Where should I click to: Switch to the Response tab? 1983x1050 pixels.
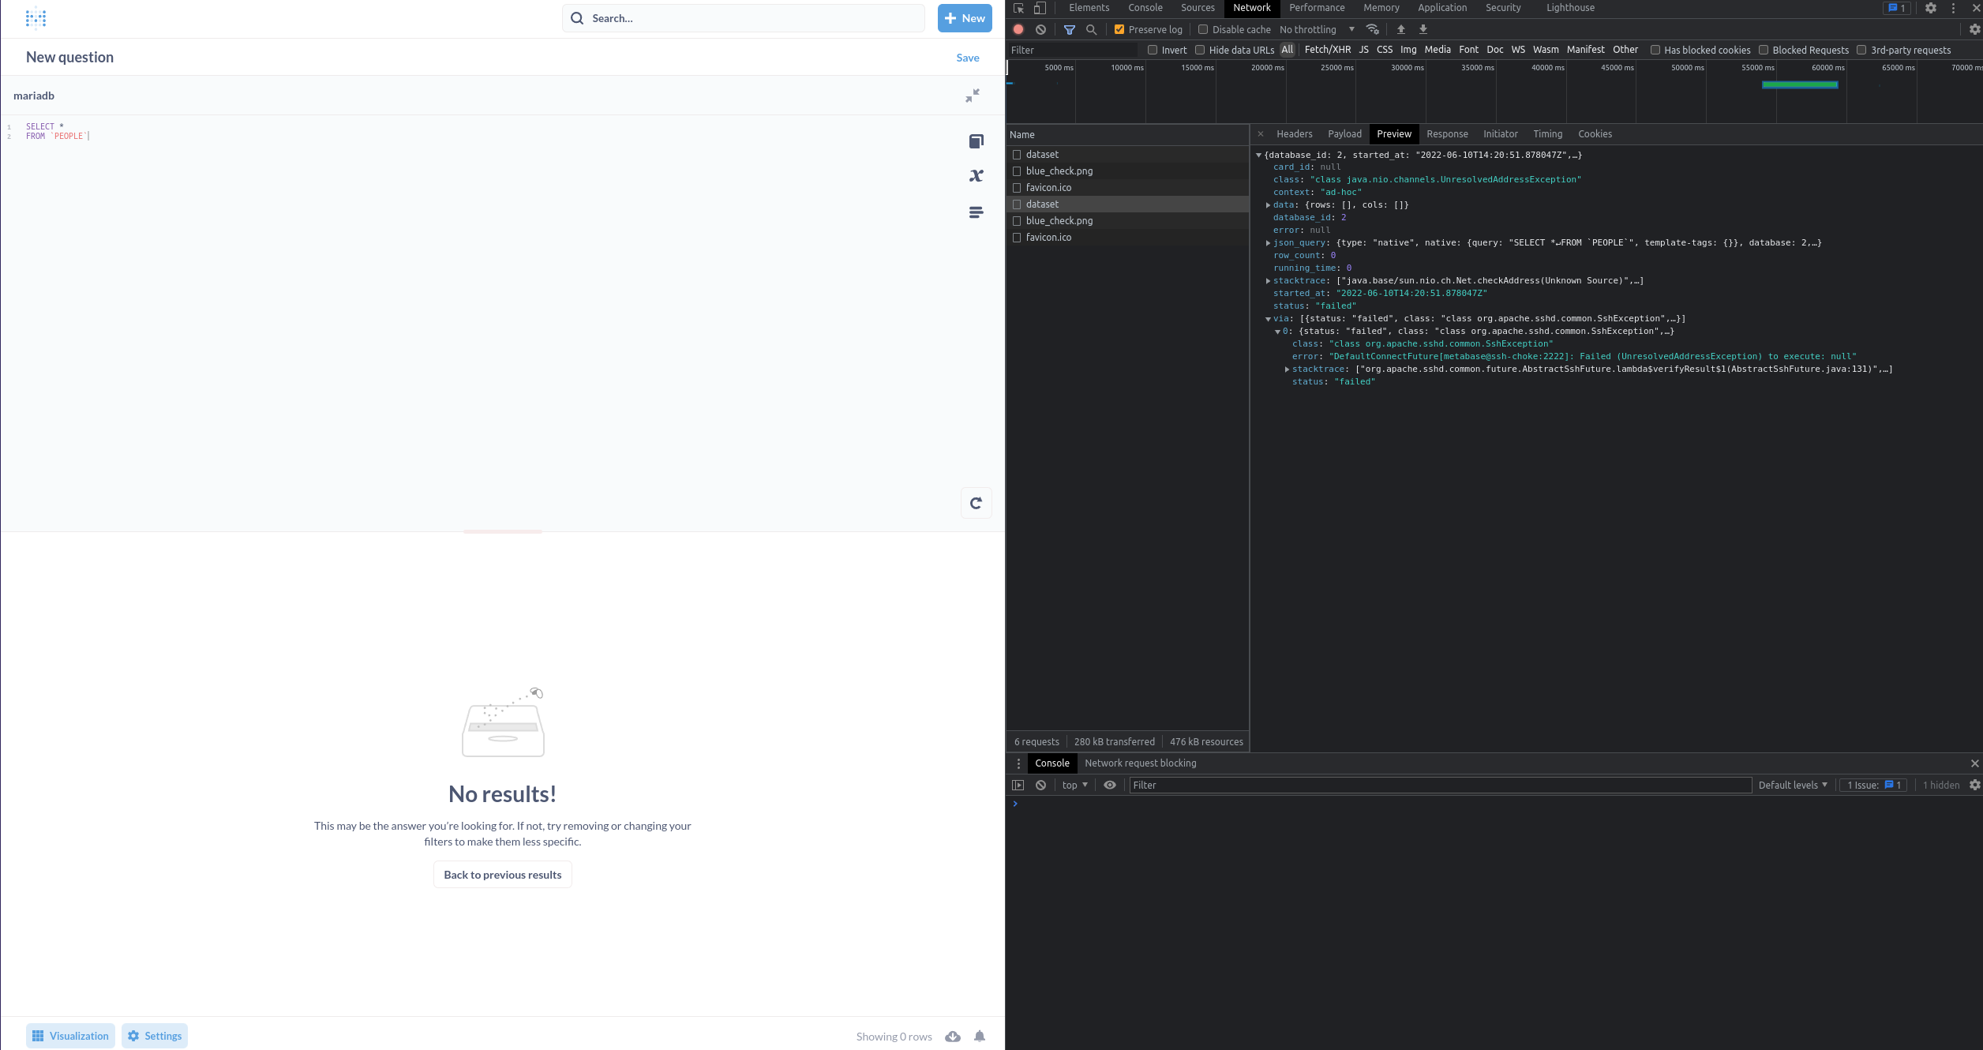click(x=1448, y=134)
